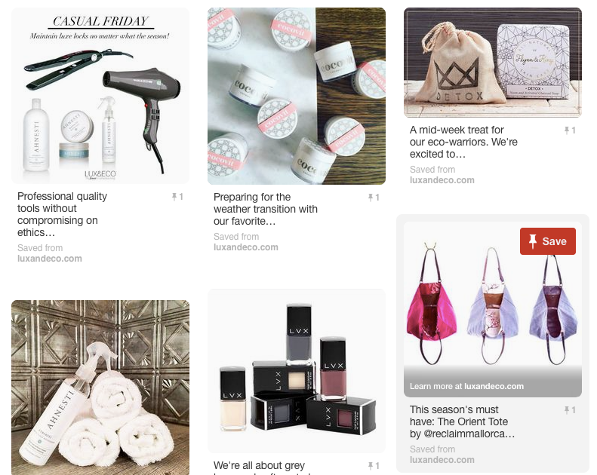Click the red Save pin button
This screenshot has width=597, height=475.
[547, 241]
